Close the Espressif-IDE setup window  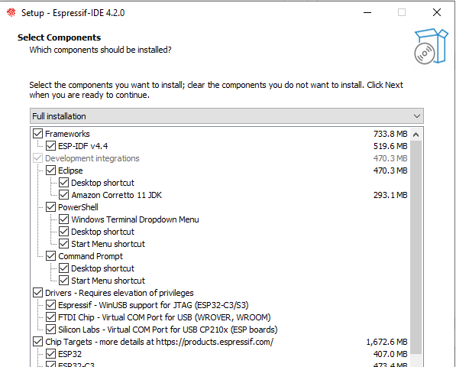437,12
